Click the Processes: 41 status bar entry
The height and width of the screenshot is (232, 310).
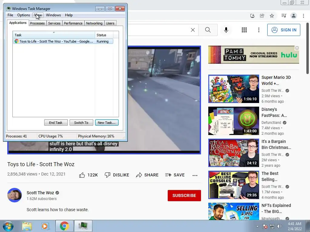coord(16,136)
